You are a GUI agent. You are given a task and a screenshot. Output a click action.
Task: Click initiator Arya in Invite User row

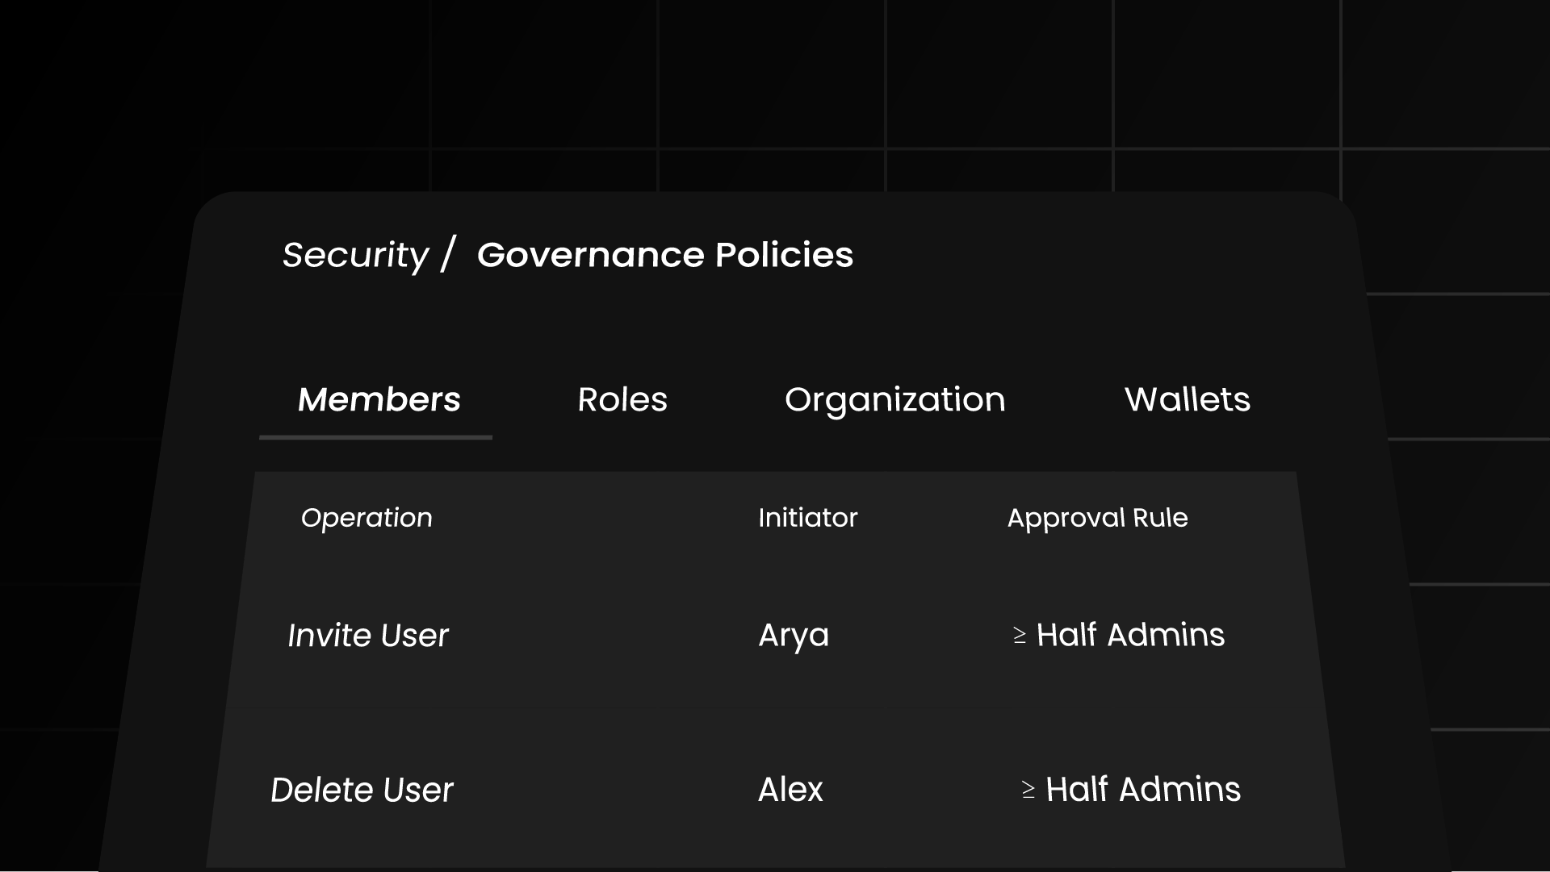coord(794,636)
